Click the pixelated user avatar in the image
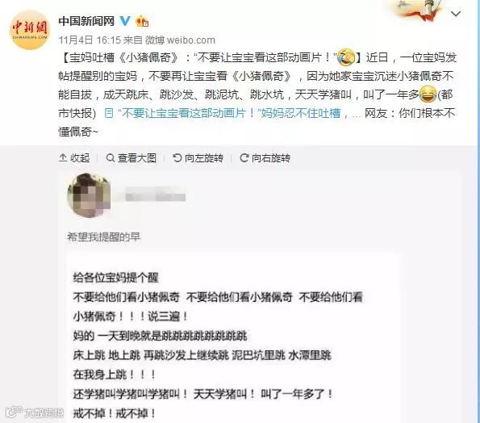 pos(89,195)
